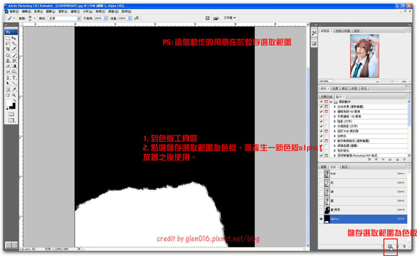Delete current channel trash icon

point(404,247)
